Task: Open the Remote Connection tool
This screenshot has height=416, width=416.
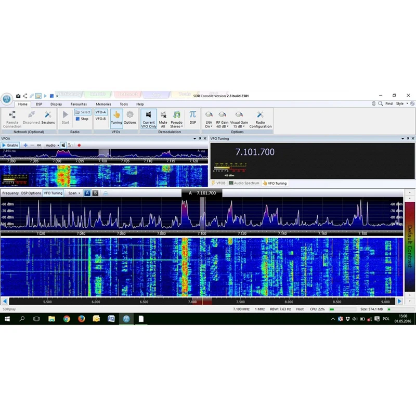Action: tap(12, 119)
